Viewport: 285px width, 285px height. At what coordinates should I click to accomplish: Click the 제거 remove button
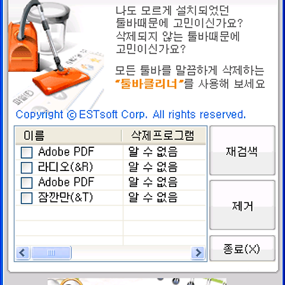tap(242, 205)
